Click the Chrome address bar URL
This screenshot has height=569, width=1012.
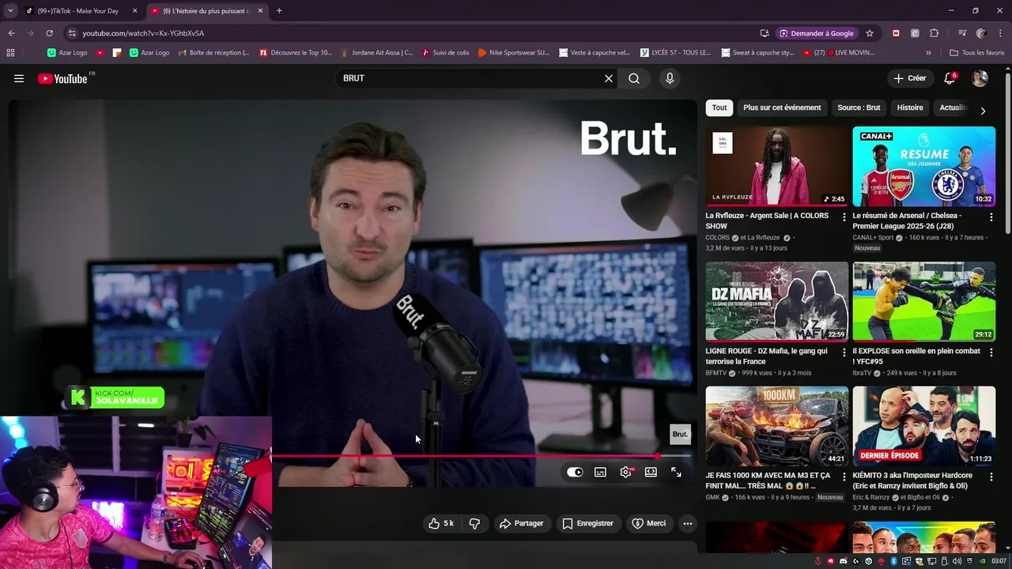point(143,33)
